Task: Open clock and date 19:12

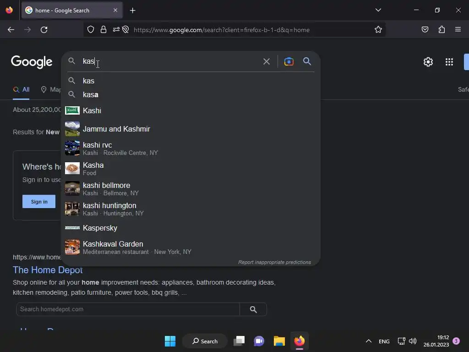Action: (436, 341)
